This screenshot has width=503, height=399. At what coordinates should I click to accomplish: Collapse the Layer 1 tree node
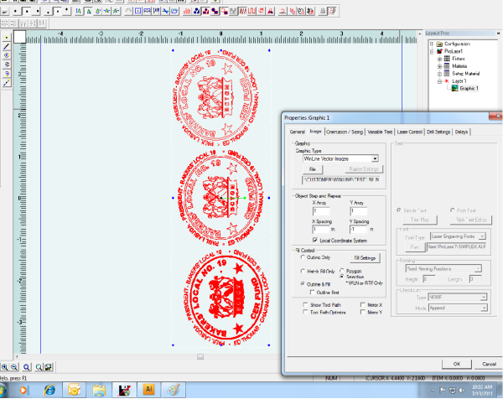pos(440,81)
